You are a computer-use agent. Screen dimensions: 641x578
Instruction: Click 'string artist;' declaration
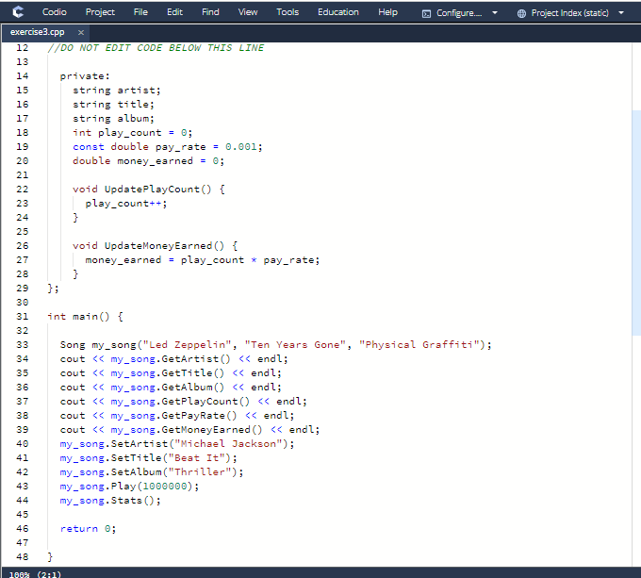point(117,91)
